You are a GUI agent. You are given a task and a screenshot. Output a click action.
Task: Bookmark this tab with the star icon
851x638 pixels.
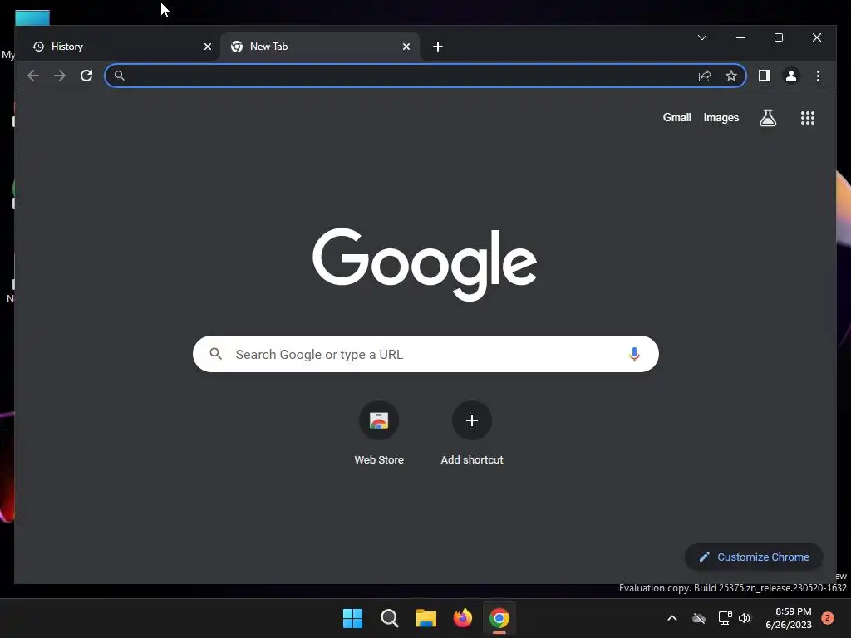731,76
